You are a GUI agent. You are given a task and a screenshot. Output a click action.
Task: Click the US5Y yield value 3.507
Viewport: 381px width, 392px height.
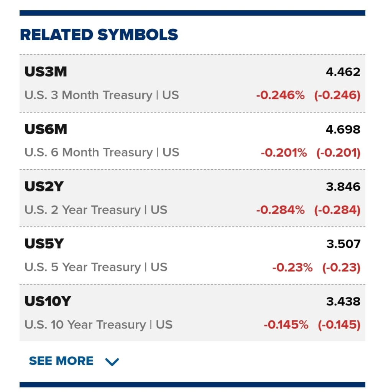pyautogui.click(x=343, y=244)
